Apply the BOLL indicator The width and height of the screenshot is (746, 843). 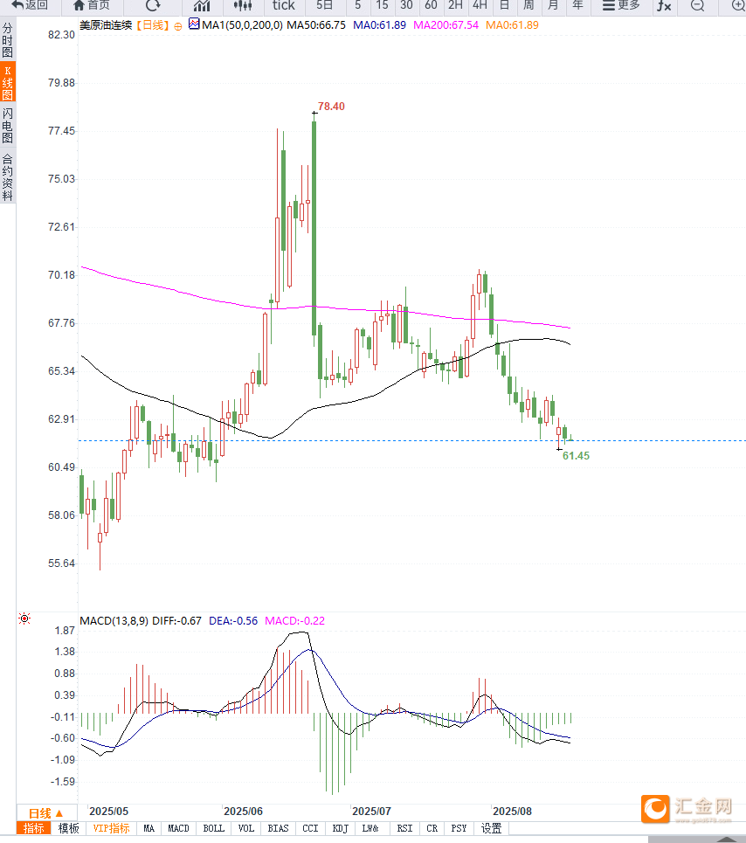tap(213, 828)
